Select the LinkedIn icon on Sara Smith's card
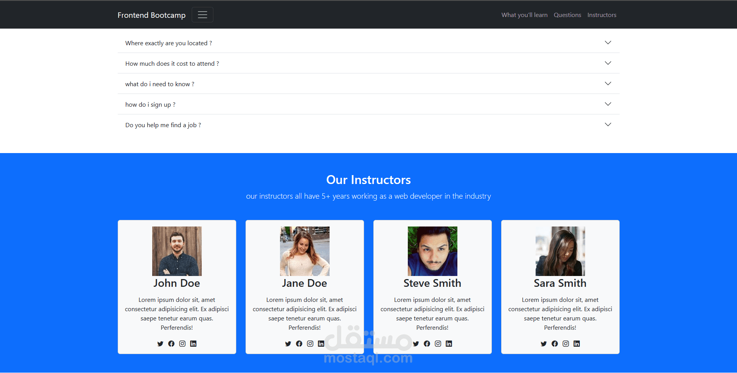737x373 pixels. click(577, 344)
